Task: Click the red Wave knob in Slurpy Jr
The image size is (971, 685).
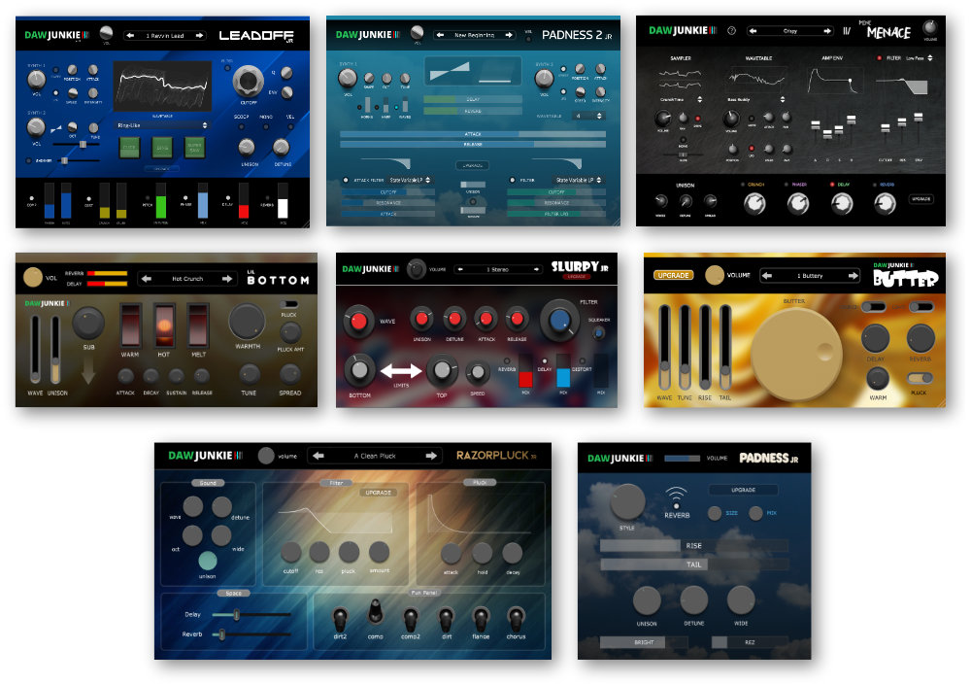Action: tap(358, 321)
